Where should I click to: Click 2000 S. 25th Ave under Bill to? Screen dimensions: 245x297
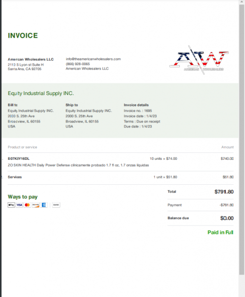pos(21,116)
